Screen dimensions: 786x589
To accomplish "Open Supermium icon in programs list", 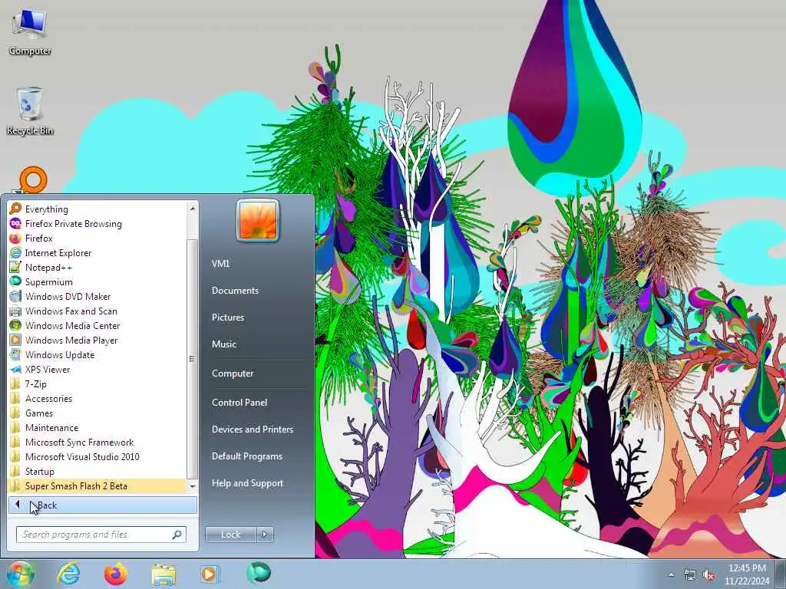I will point(15,281).
